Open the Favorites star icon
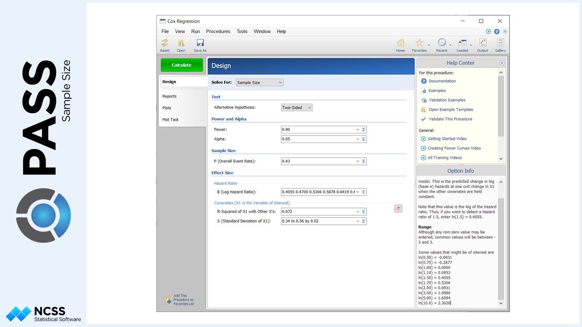This screenshot has height=327, width=582. pyautogui.click(x=420, y=43)
